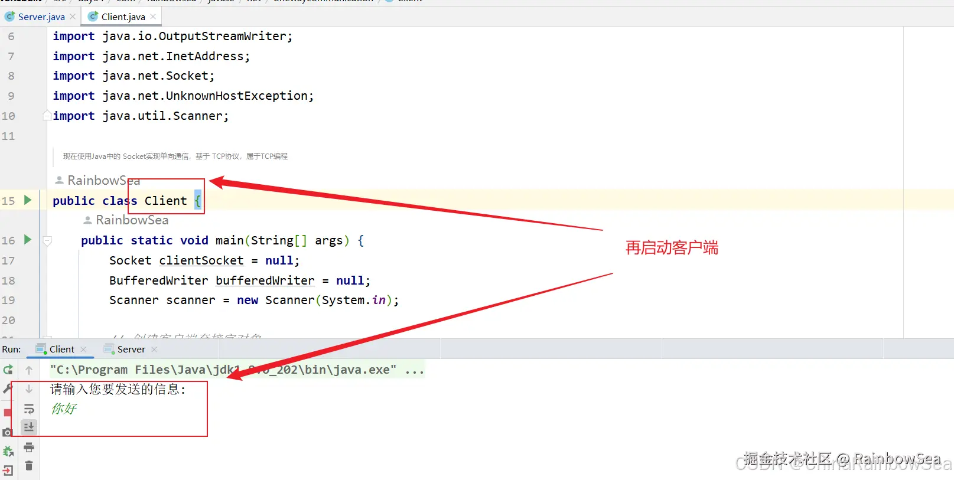Stop the running Client process
This screenshot has height=480, width=954.
8,413
